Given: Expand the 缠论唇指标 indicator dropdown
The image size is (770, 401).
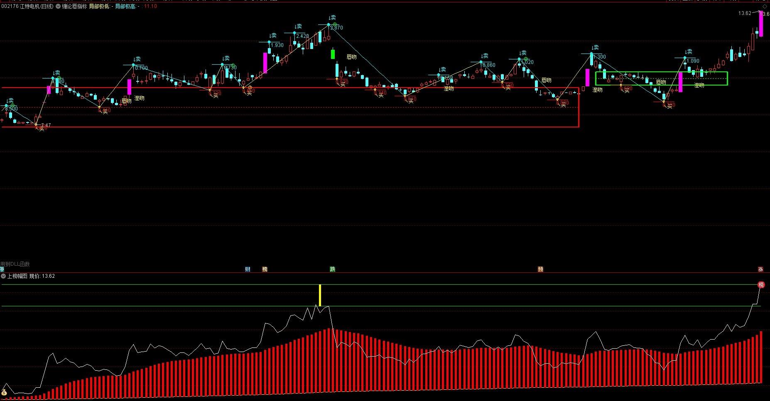Looking at the screenshot, I should point(58,7).
